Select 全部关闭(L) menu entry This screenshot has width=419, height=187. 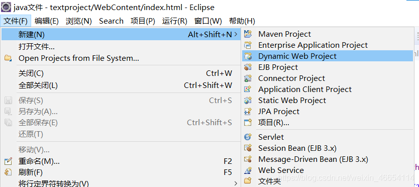click(121, 85)
